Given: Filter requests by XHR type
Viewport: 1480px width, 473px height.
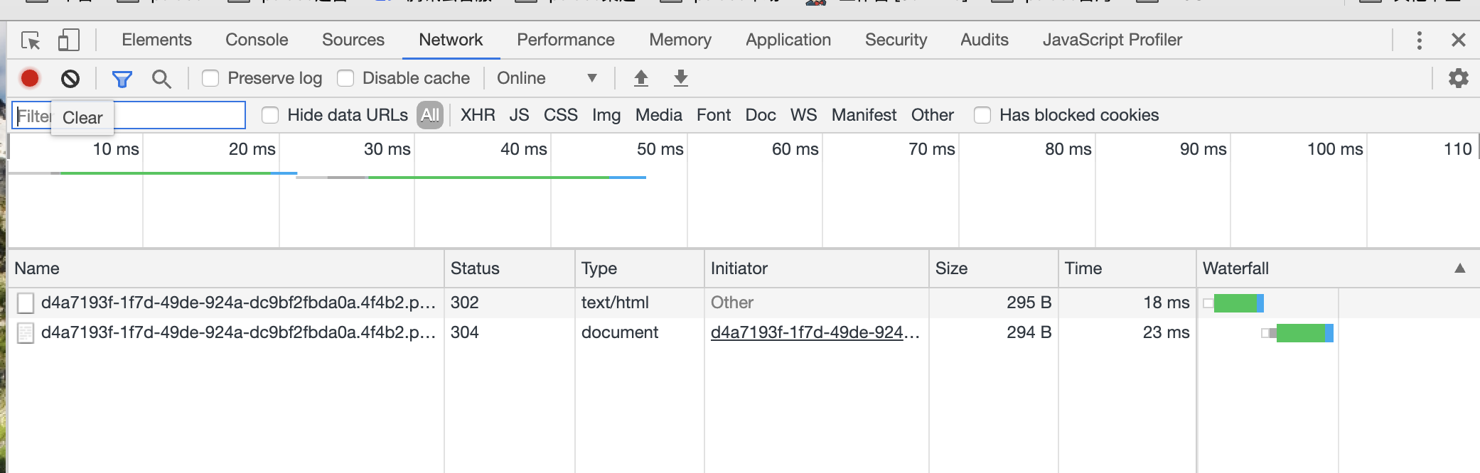Looking at the screenshot, I should point(478,115).
